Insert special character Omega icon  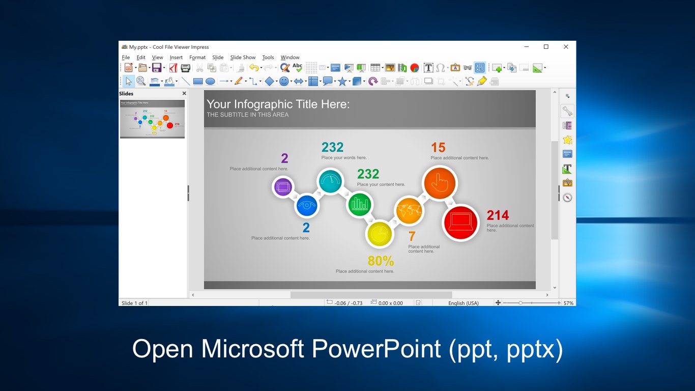click(x=440, y=67)
